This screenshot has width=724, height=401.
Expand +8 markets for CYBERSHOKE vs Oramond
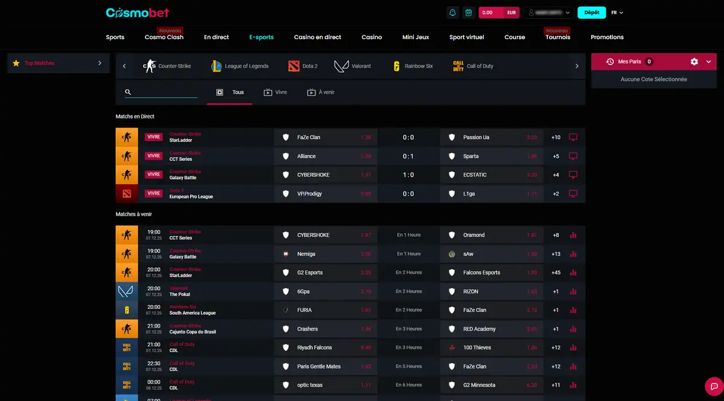tap(556, 235)
